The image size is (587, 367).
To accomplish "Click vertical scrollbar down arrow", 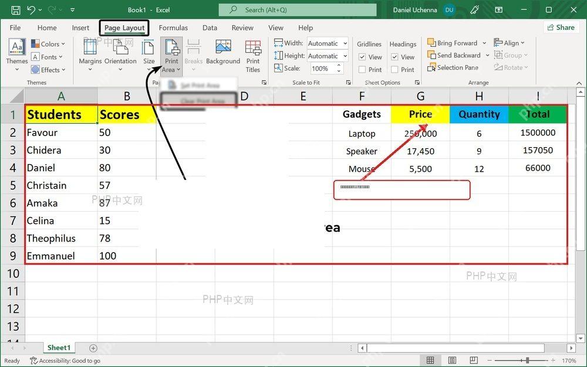I will [x=581, y=338].
